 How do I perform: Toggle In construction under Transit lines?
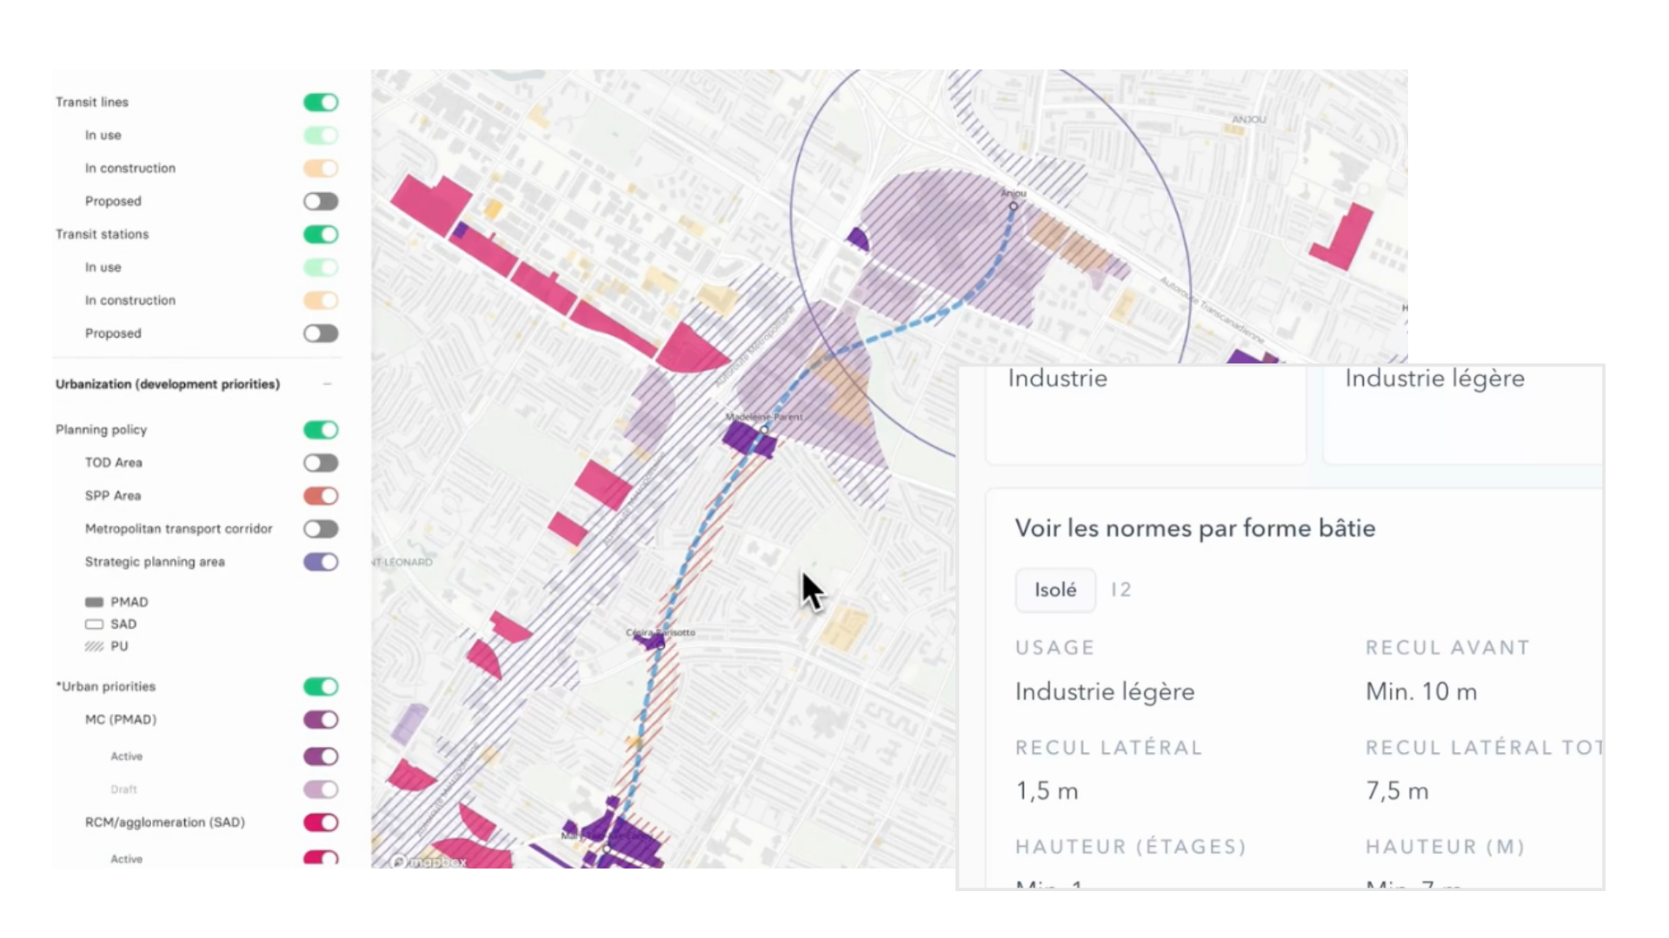pyautogui.click(x=321, y=168)
